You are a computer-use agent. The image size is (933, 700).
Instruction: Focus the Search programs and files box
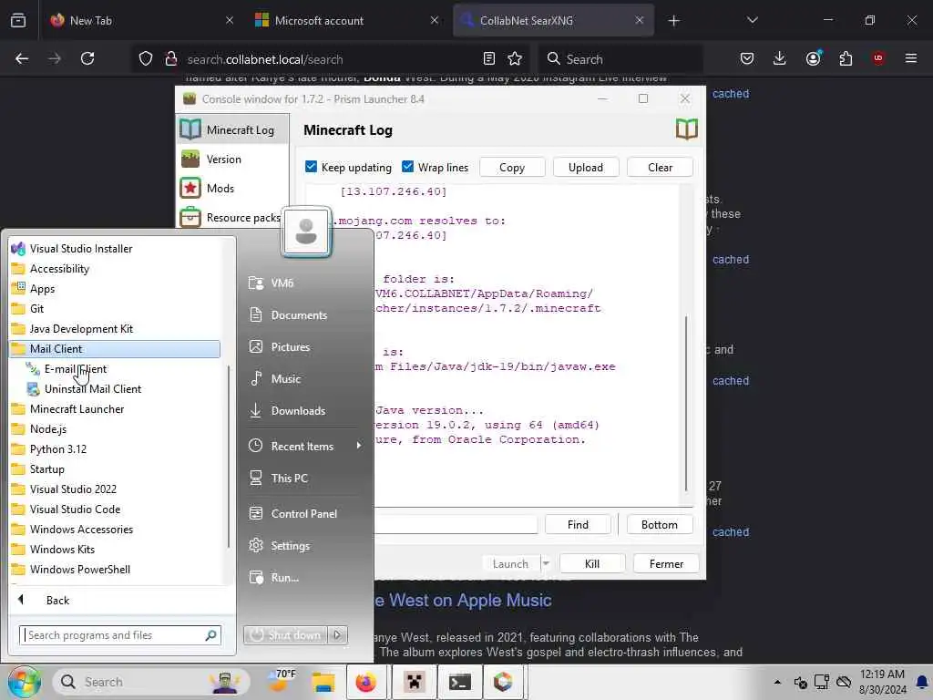coord(120,635)
